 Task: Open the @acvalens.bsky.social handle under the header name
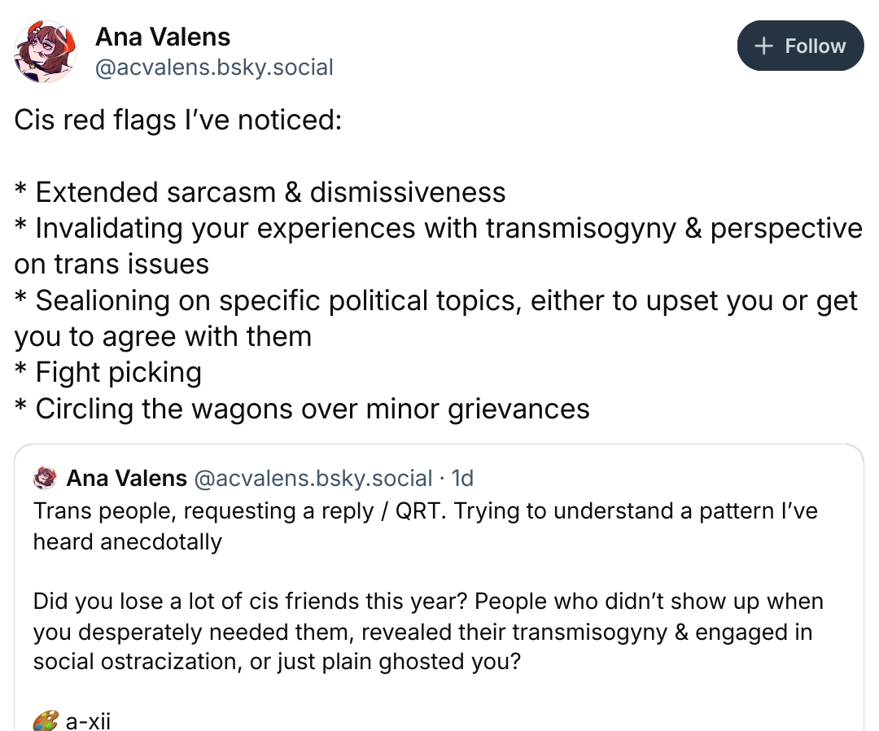click(214, 67)
